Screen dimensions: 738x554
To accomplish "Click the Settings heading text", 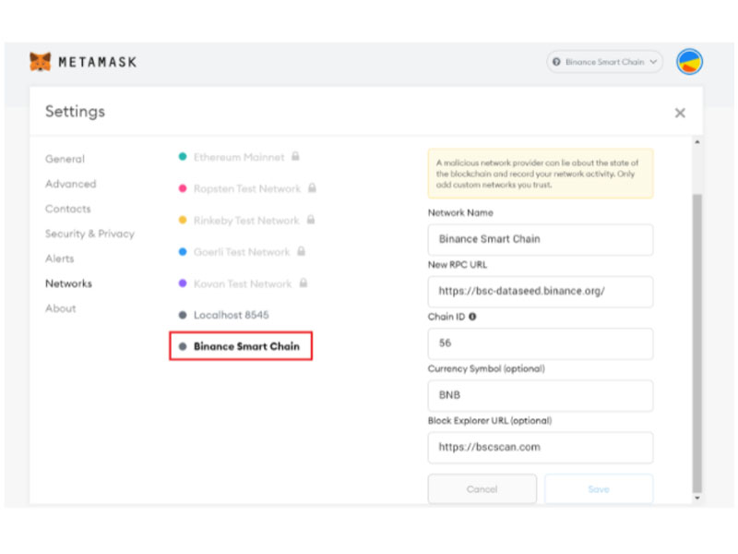I will point(75,112).
